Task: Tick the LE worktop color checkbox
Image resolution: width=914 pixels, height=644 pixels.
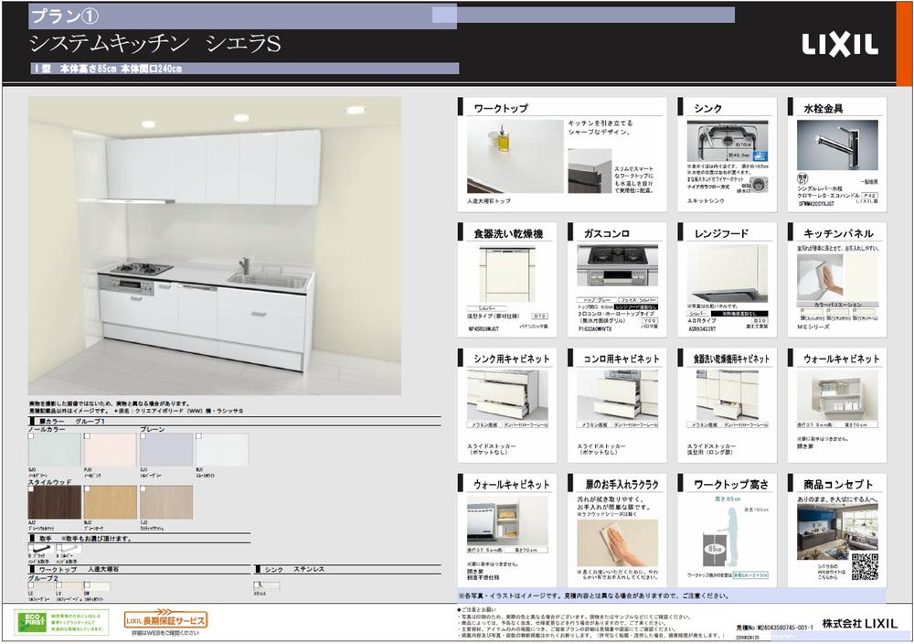Action: [x=31, y=585]
